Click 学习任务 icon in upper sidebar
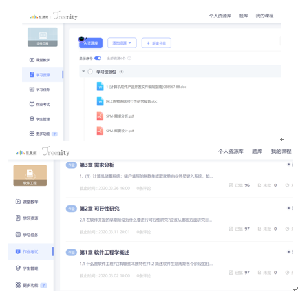 [32, 89]
